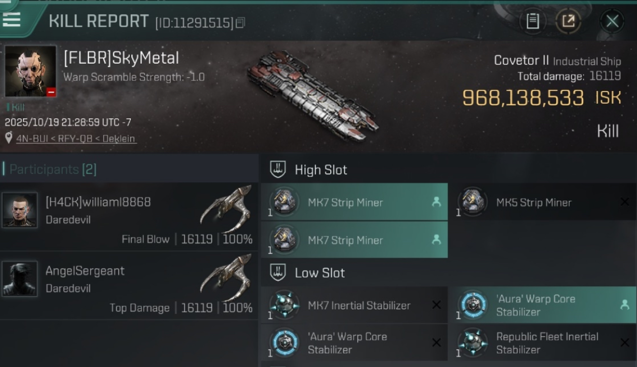This screenshot has height=367, width=637.
Task: Open SkyMetal's character portrait
Action: (x=30, y=71)
